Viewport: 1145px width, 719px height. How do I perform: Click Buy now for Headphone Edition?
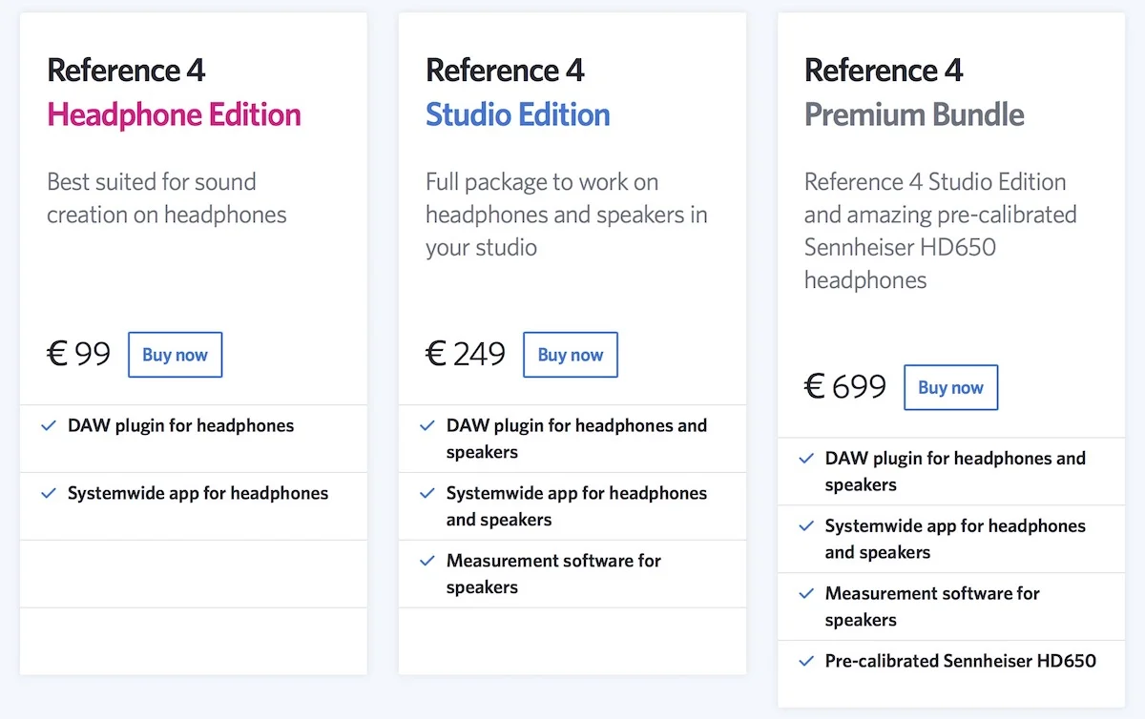175,355
